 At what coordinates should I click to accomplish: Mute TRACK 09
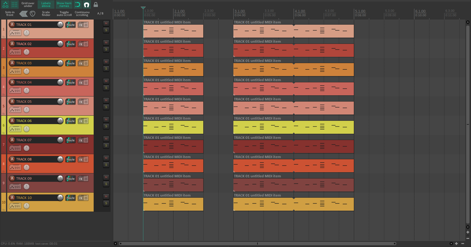[x=106, y=177]
